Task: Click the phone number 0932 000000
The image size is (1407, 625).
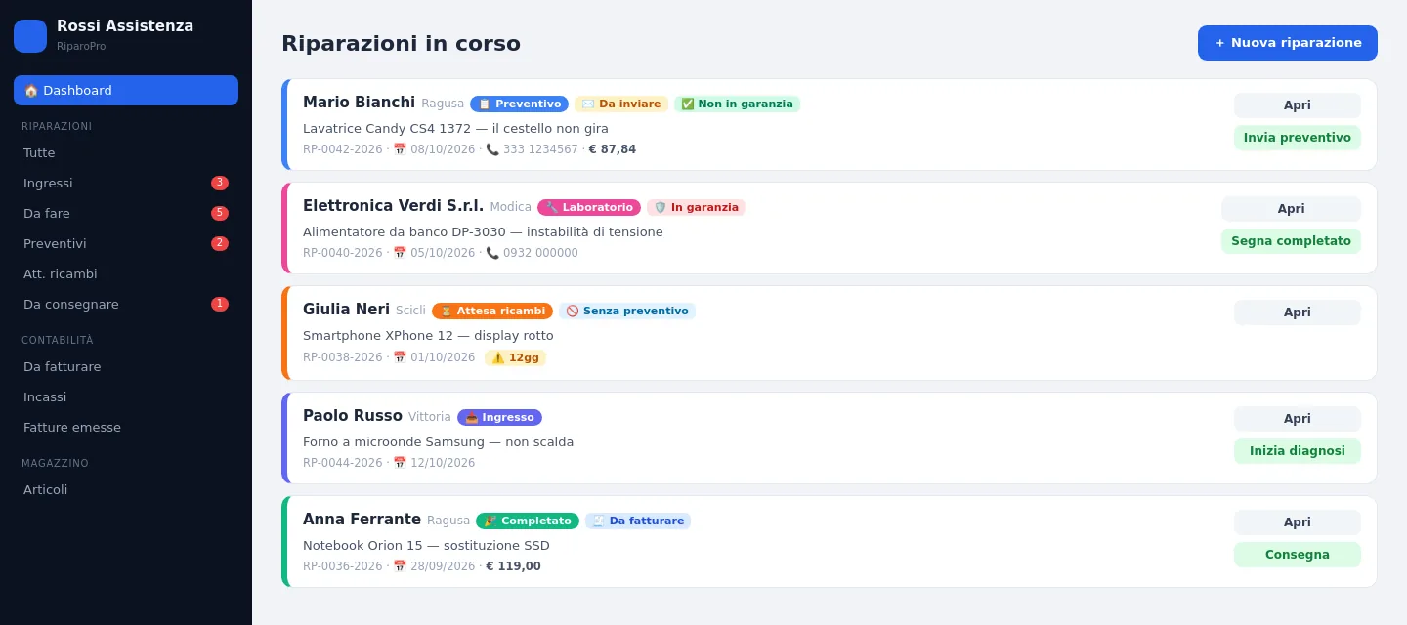Action: coord(540,253)
